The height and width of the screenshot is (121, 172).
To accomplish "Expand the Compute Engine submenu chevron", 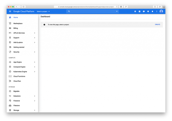I will coord(35,67).
